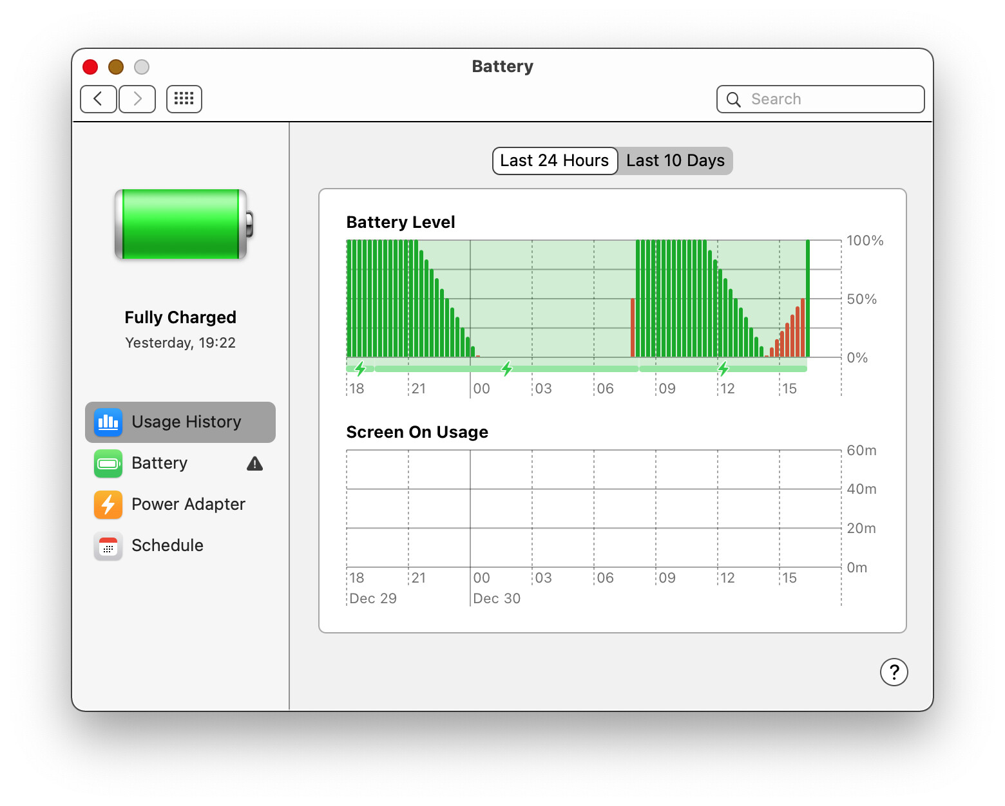Select the Last 24 Hours tab
The height and width of the screenshot is (806, 1005).
click(x=554, y=161)
